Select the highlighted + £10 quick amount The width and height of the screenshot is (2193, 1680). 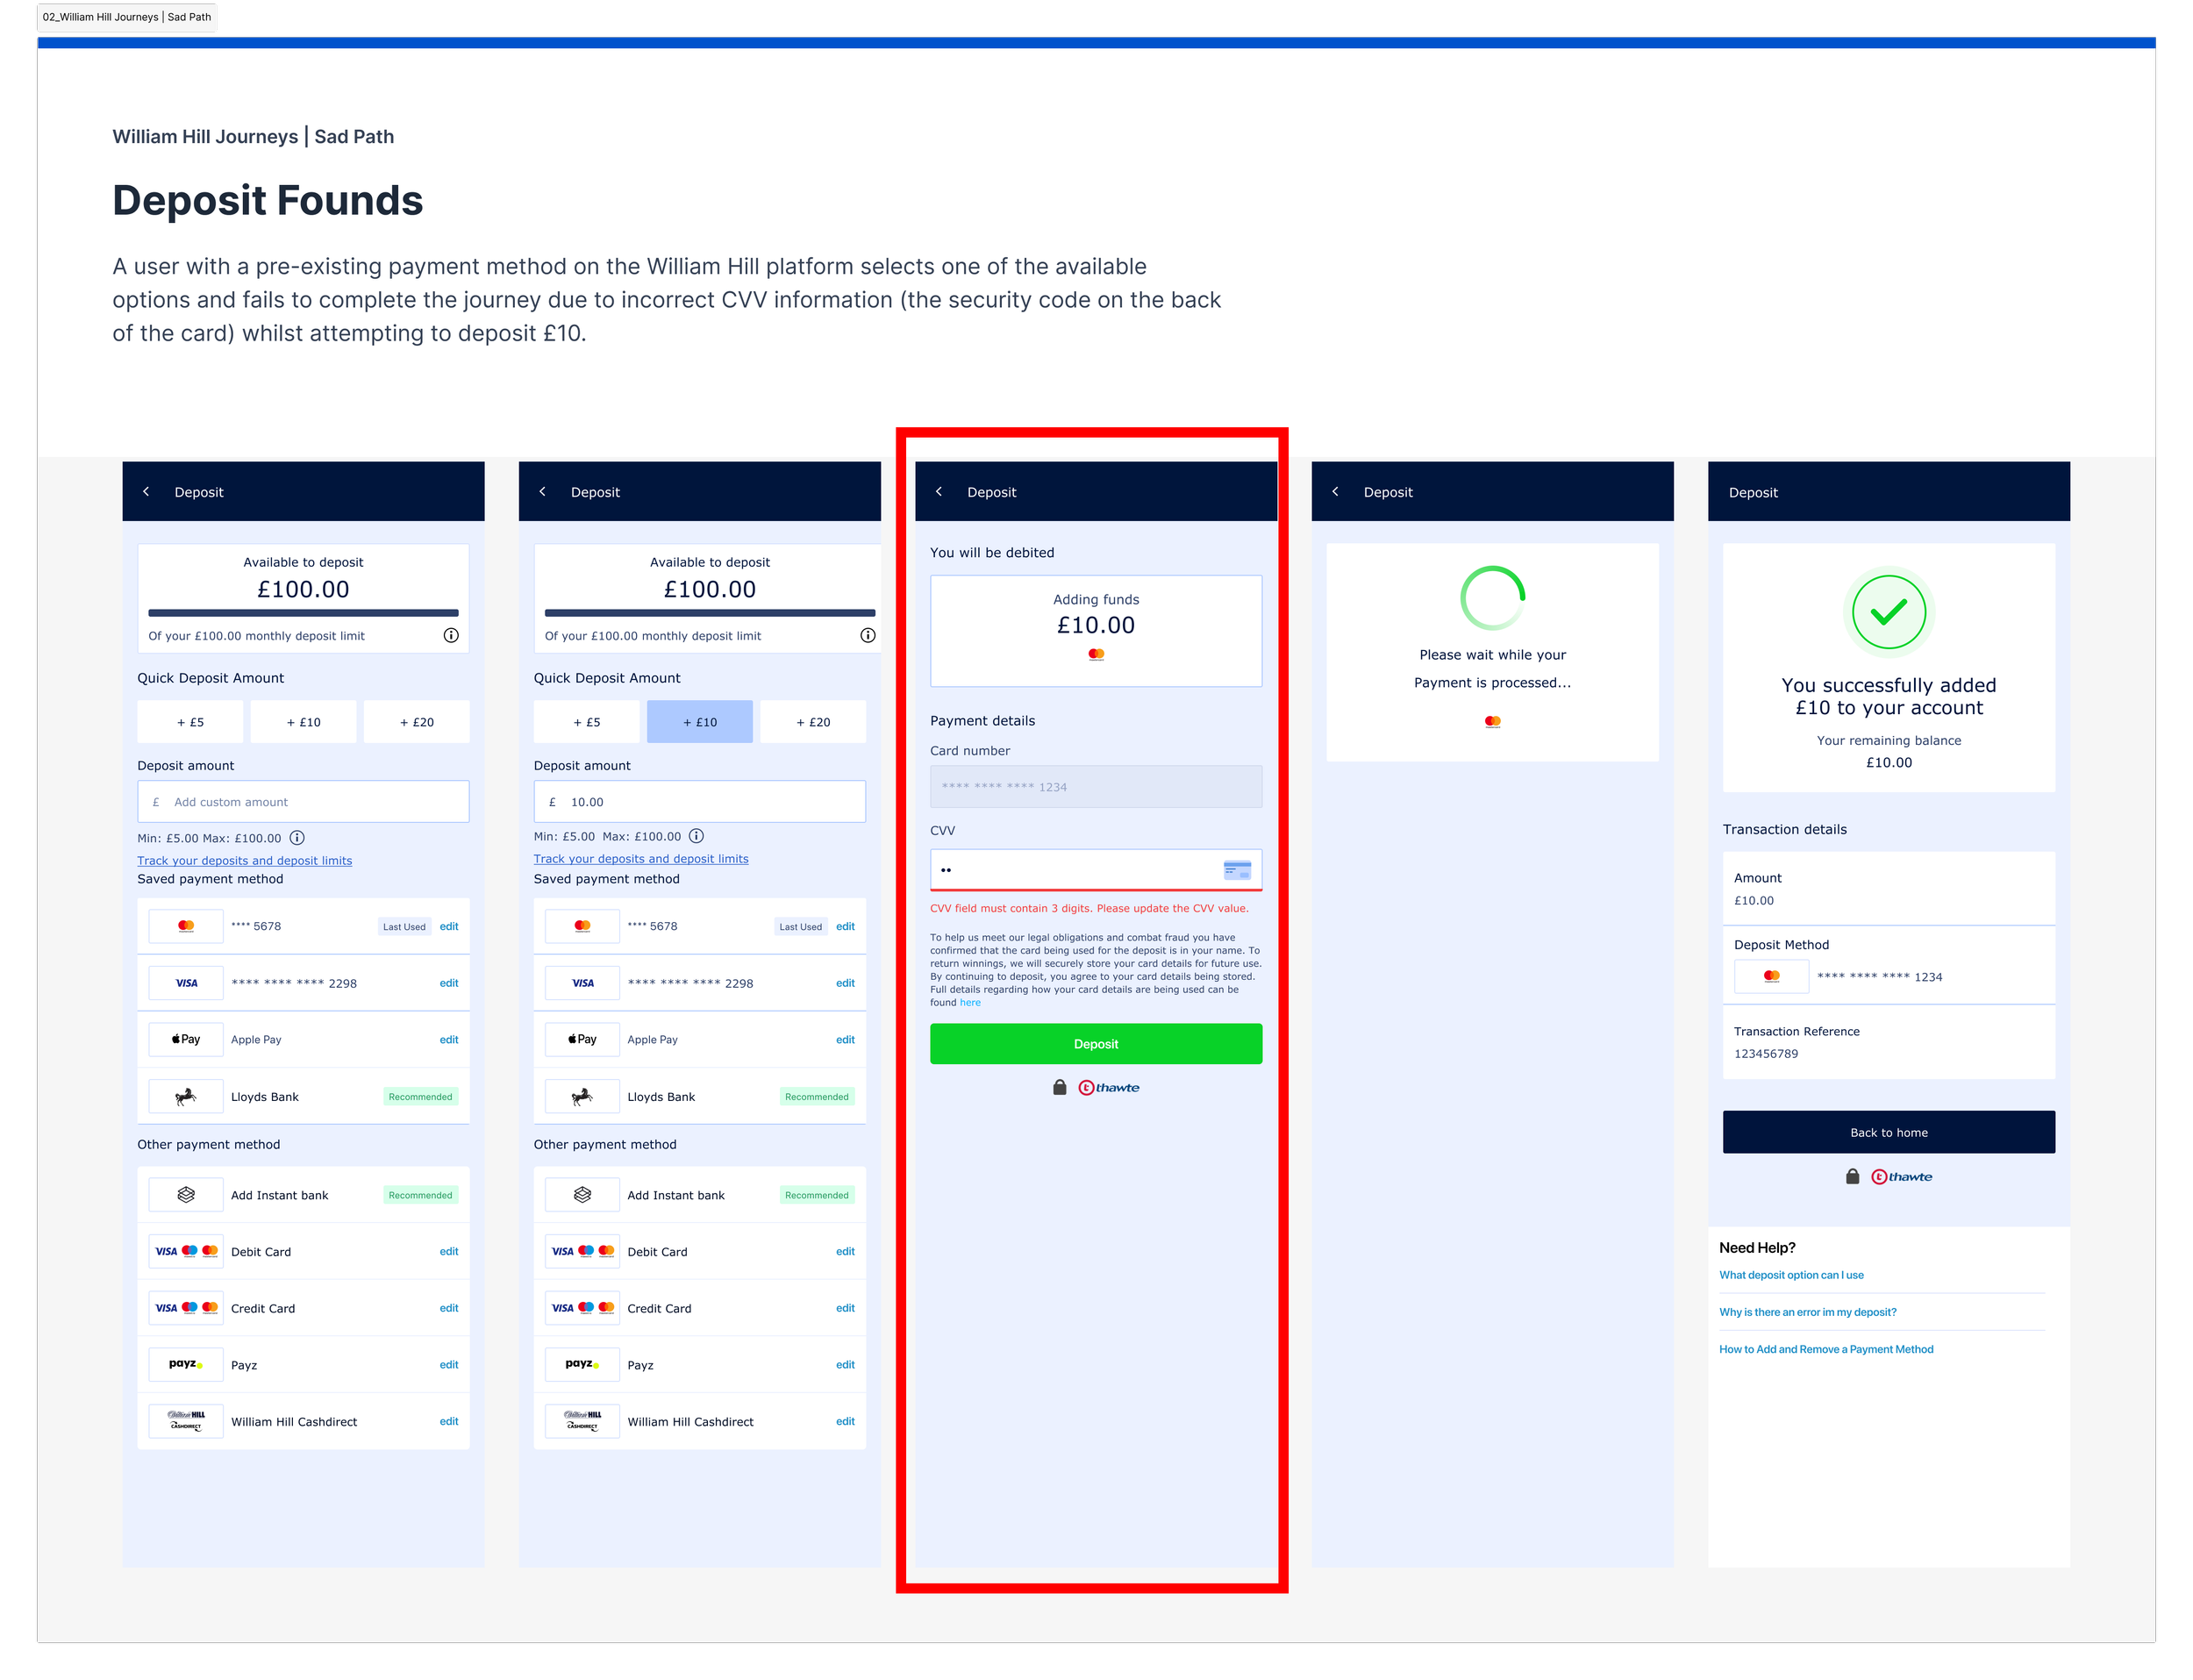[x=699, y=722]
